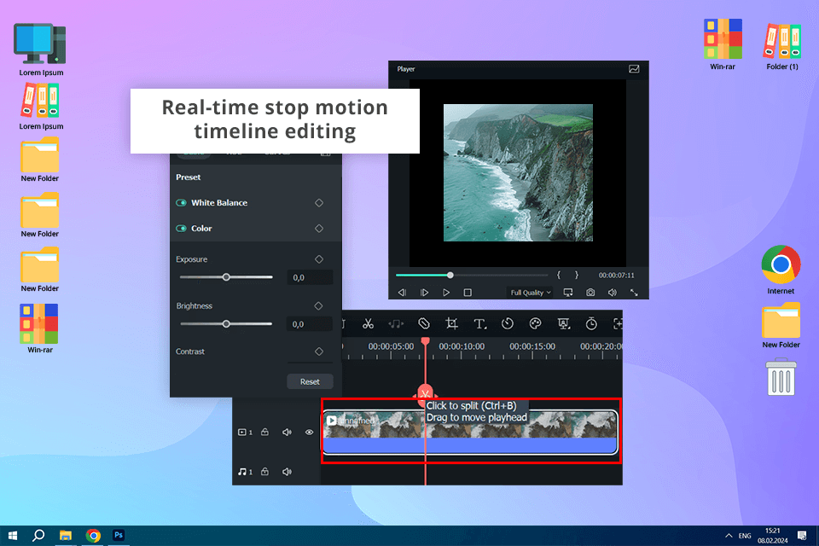Viewport: 819px width, 546px height.
Task: Click the Brightness slider handle
Action: coord(226,324)
